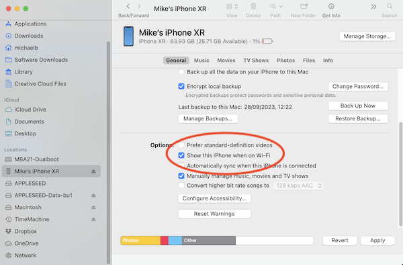This screenshot has width=403, height=265.
Task: Open the Path toolbar menu
Action: 275,7
